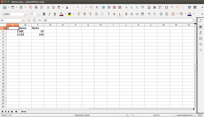
Task: Export directly as PDF icon
Action: coord(31,7)
